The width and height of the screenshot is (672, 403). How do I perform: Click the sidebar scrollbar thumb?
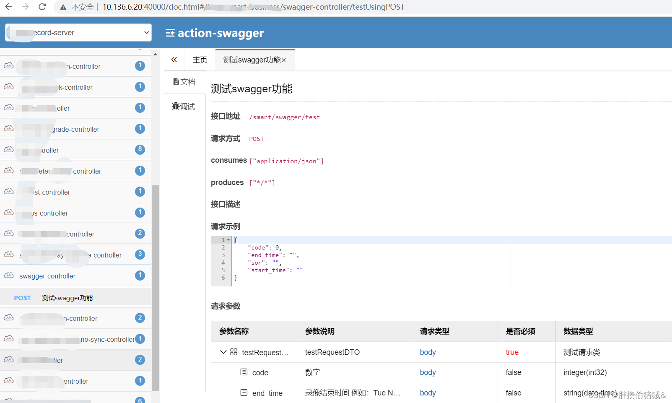pos(155,288)
